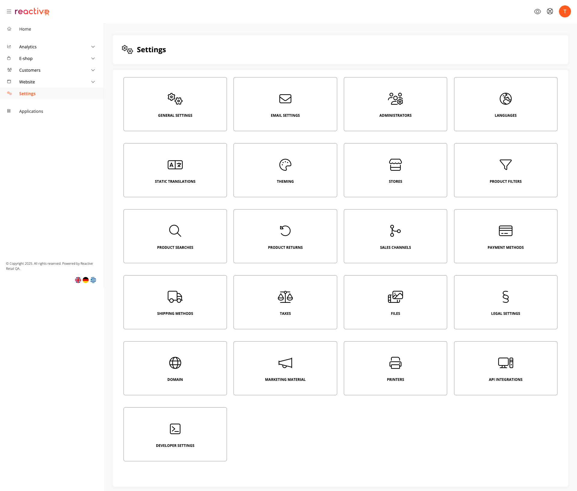Image resolution: width=577 pixels, height=491 pixels.
Task: Open Applications sidebar item
Action: point(31,111)
